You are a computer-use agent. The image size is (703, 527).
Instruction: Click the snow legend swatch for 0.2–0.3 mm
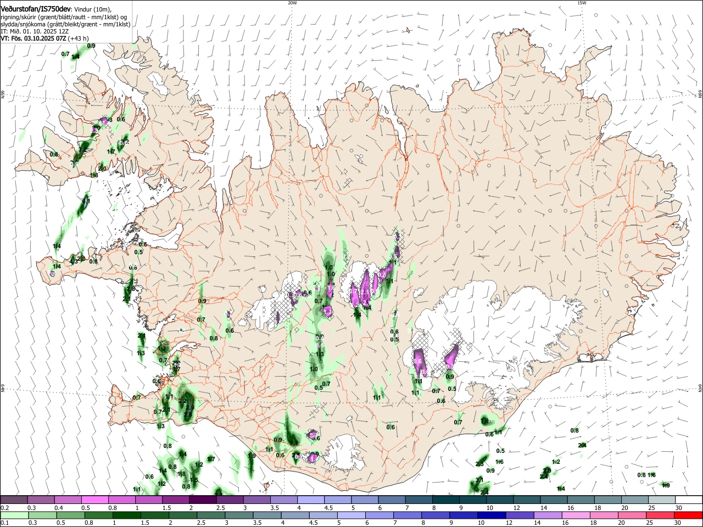tap(14, 500)
